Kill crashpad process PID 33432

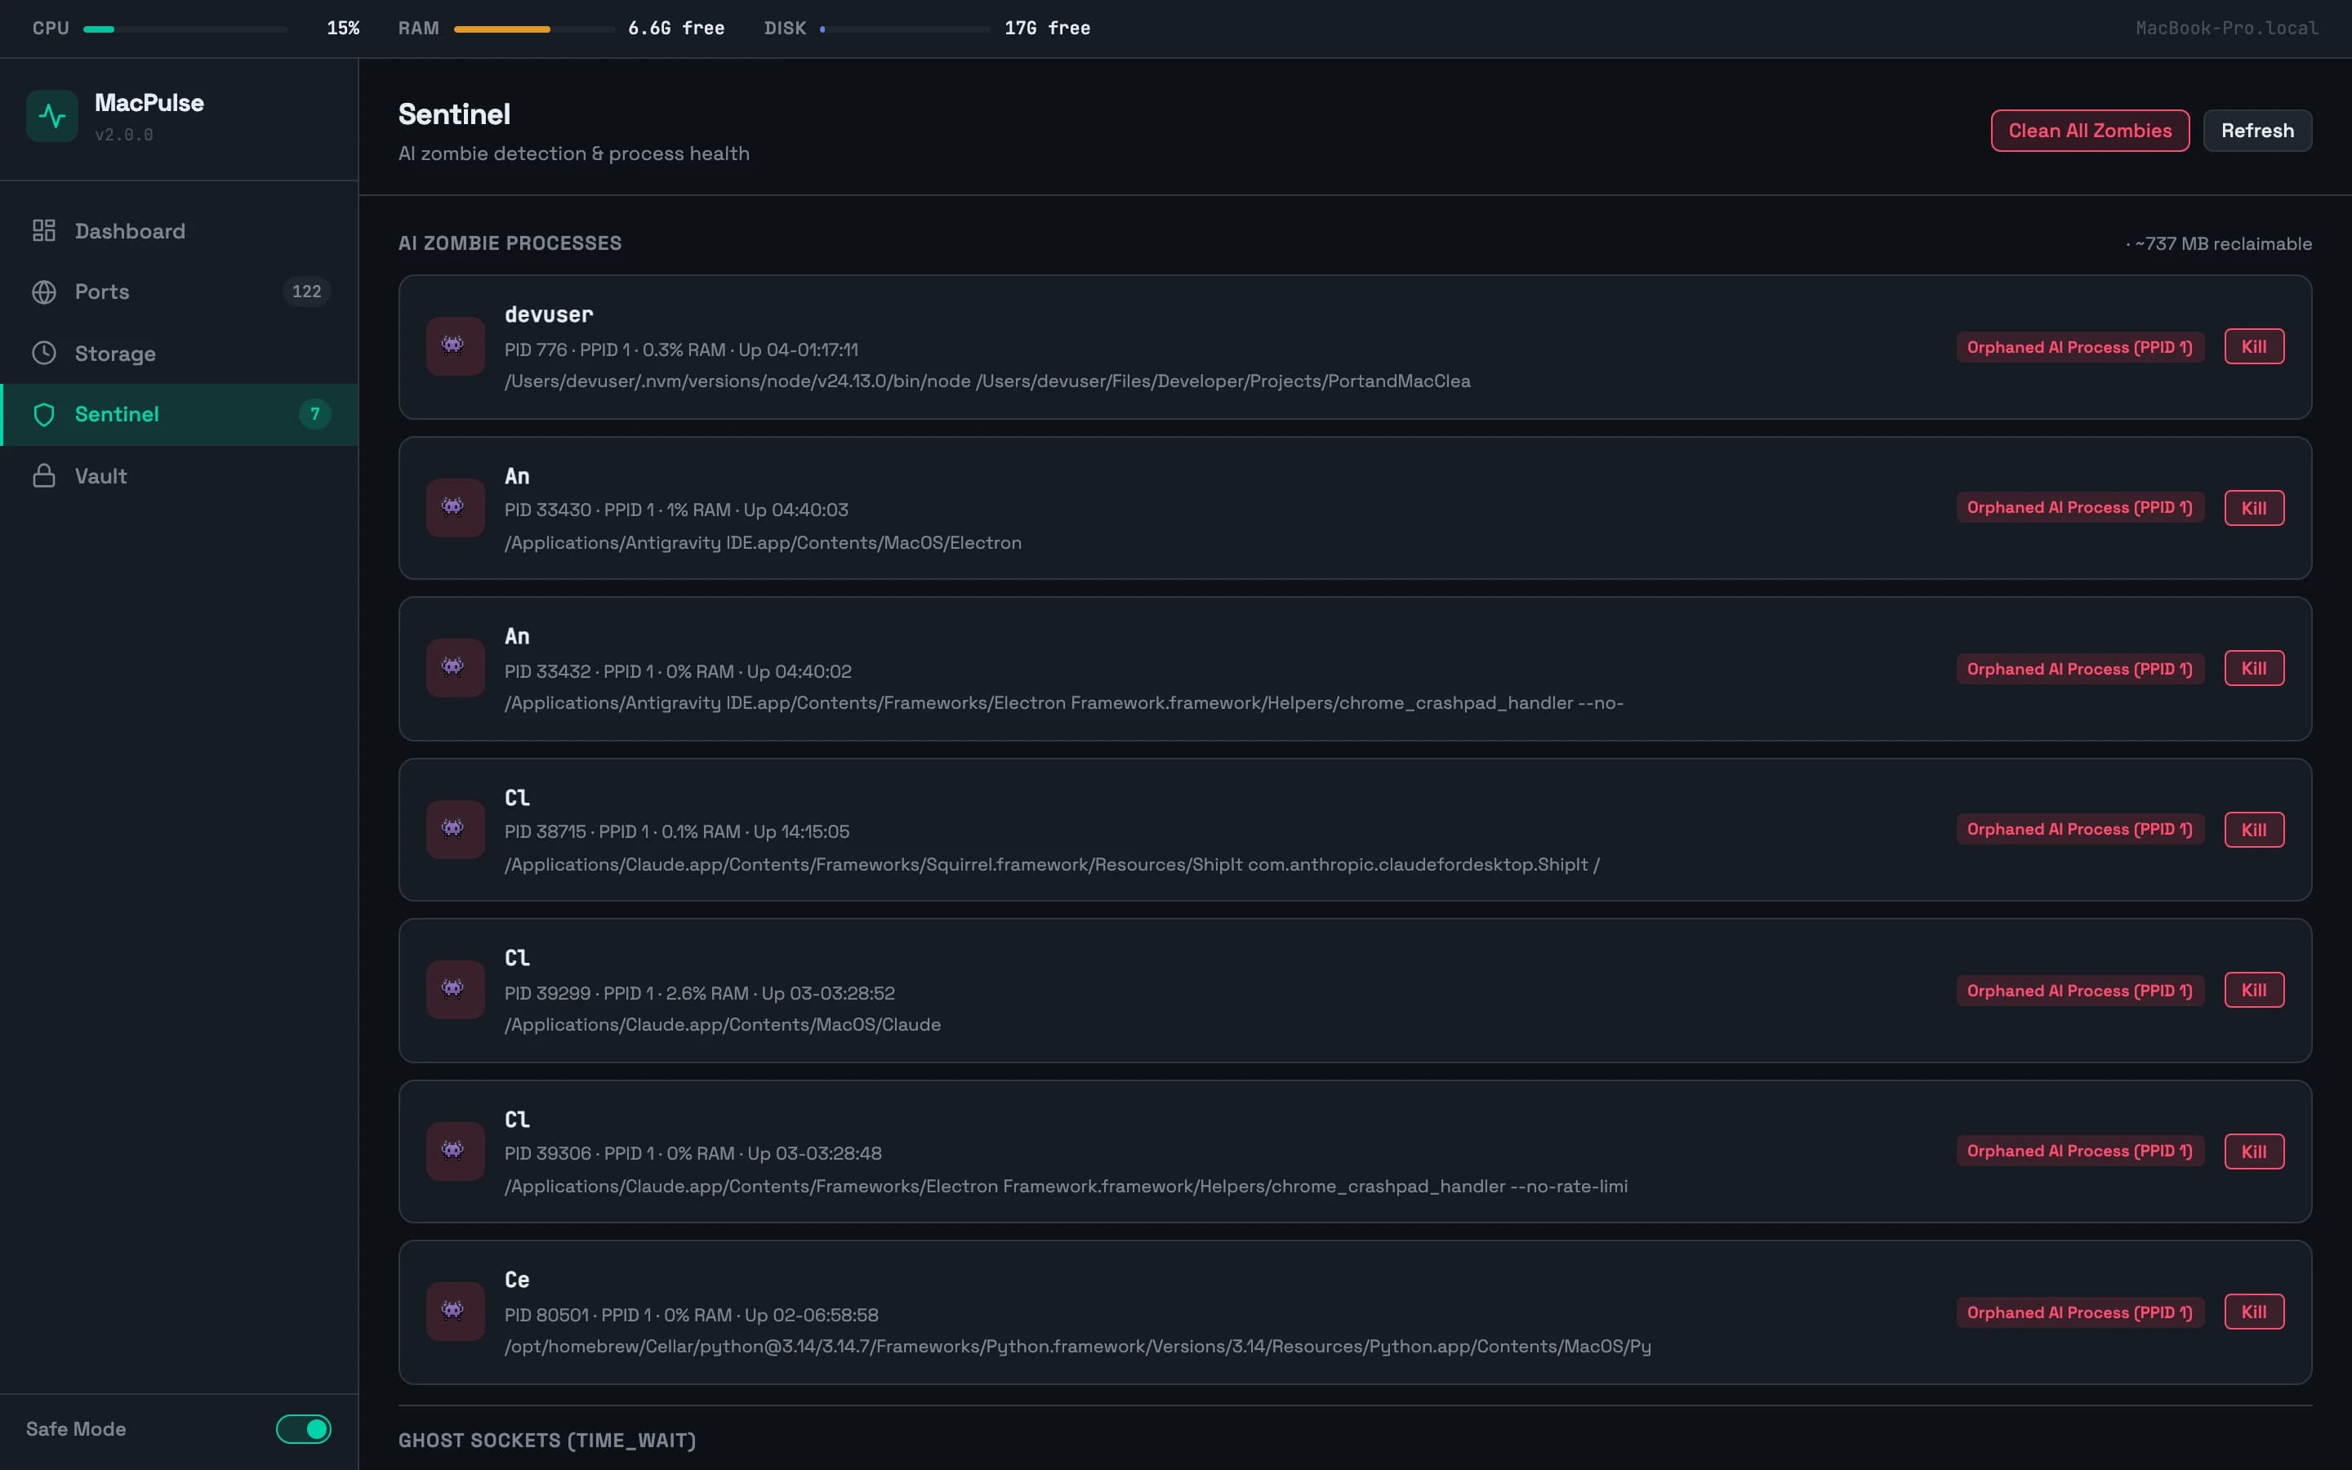click(2254, 668)
